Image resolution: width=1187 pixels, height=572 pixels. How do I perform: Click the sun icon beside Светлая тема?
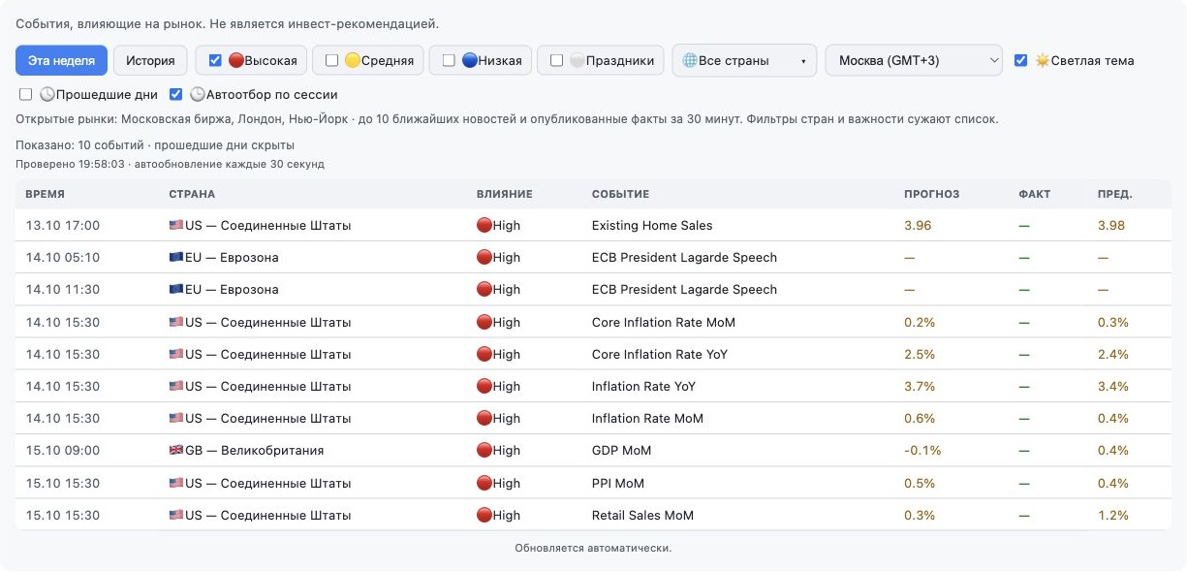point(1043,60)
